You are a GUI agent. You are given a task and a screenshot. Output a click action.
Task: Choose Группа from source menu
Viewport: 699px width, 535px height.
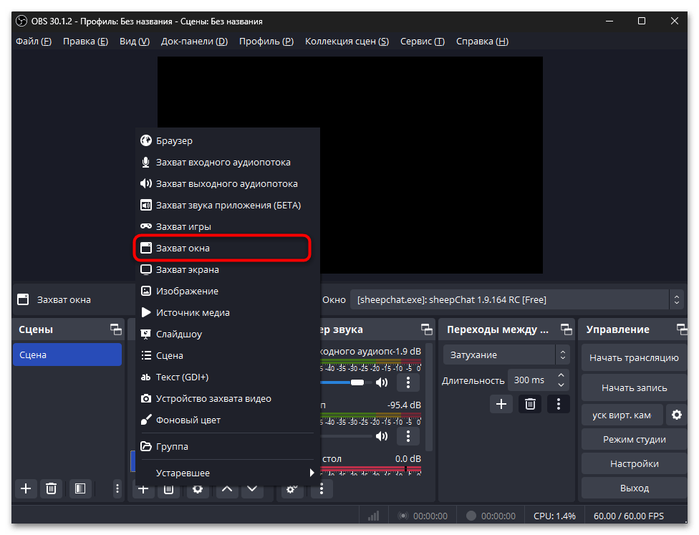point(228,446)
